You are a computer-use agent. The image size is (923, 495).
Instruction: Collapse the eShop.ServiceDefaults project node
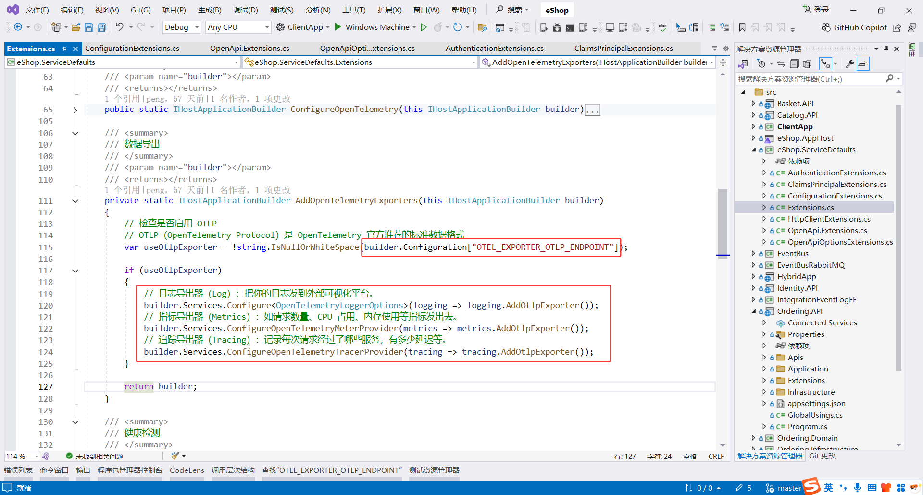[753, 150]
